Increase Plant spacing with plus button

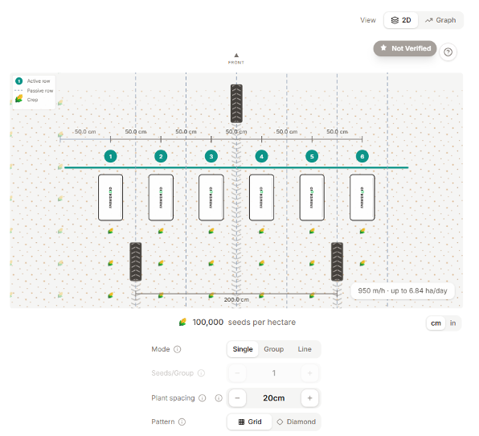tap(309, 398)
